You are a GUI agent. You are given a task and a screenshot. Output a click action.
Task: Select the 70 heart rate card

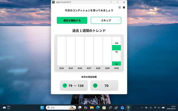pyautogui.click(x=104, y=86)
